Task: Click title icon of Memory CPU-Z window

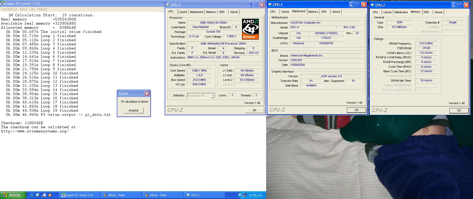Action: [x=372, y=5]
